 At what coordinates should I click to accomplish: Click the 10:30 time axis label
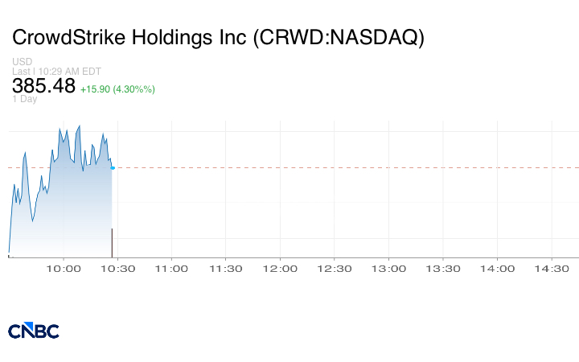118,269
